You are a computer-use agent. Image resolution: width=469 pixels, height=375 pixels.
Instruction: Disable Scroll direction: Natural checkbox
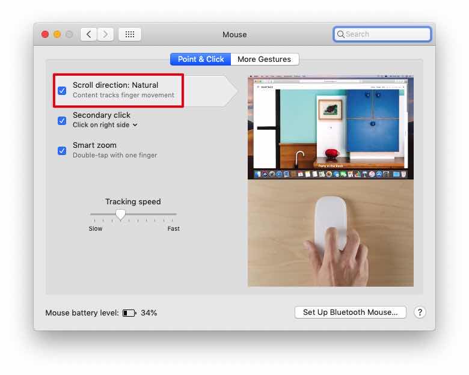tap(62, 90)
